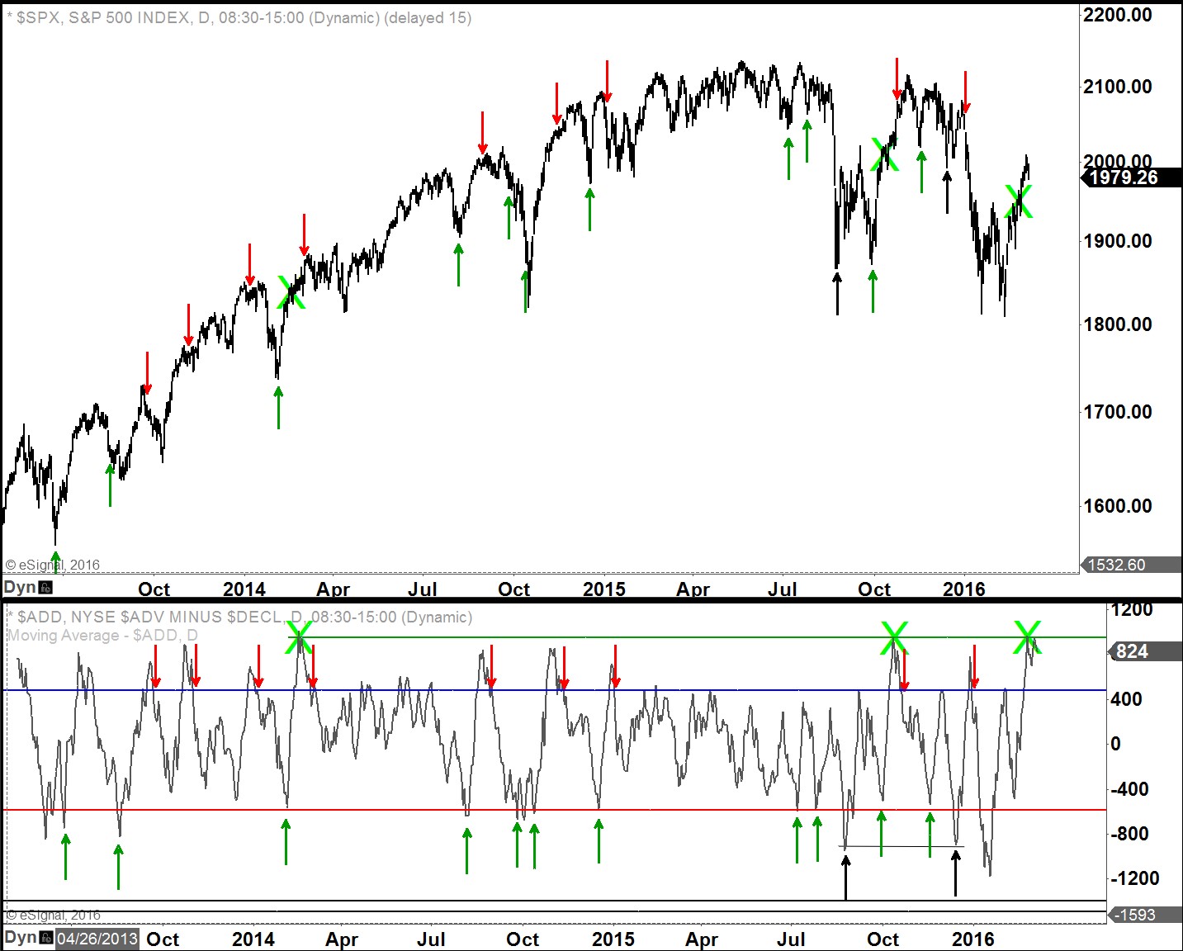This screenshot has width=1183, height=951.
Task: Select the rightmost green X on $ADD chart
Action: [1027, 637]
